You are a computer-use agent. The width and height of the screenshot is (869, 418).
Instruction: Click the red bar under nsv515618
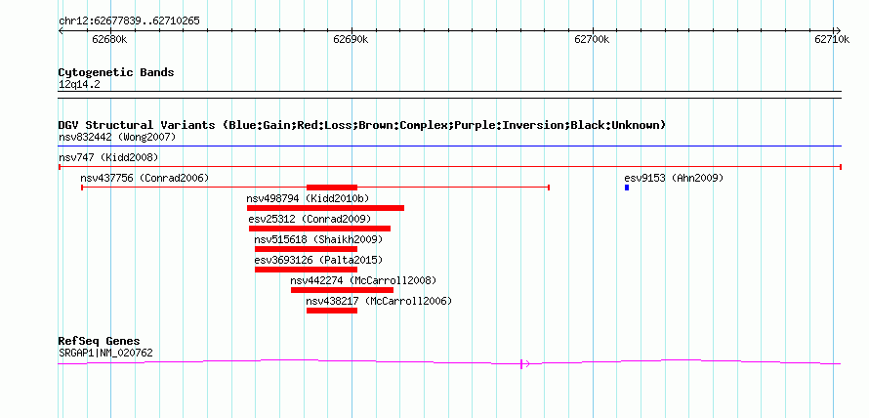pyautogui.click(x=306, y=249)
